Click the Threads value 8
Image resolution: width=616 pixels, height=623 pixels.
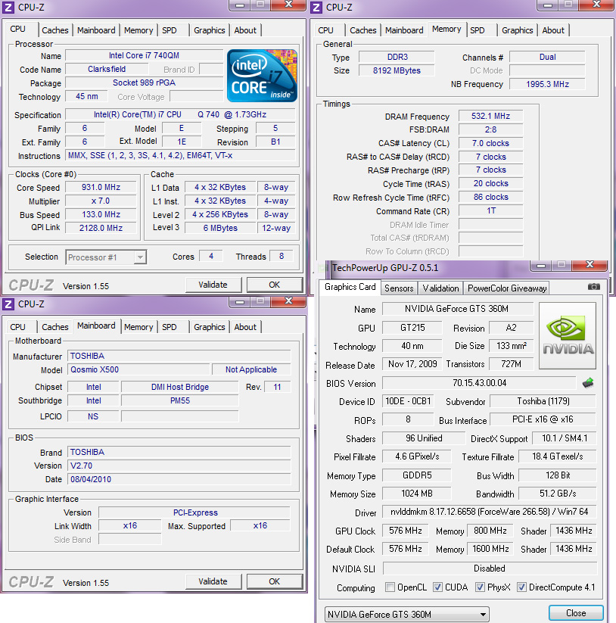(x=282, y=257)
